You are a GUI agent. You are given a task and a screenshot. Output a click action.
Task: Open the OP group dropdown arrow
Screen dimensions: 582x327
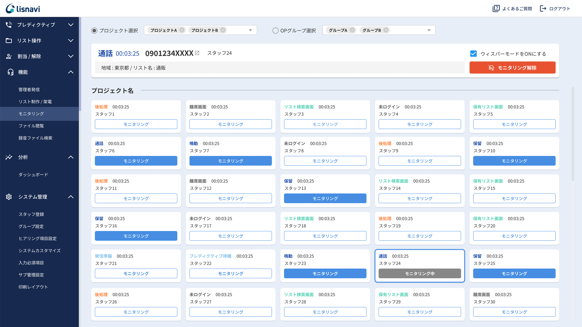tap(429, 30)
